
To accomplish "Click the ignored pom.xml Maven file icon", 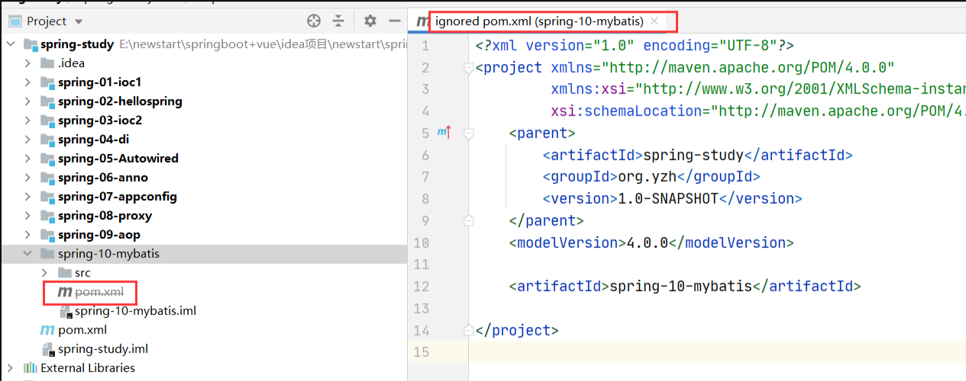I will 64,292.
